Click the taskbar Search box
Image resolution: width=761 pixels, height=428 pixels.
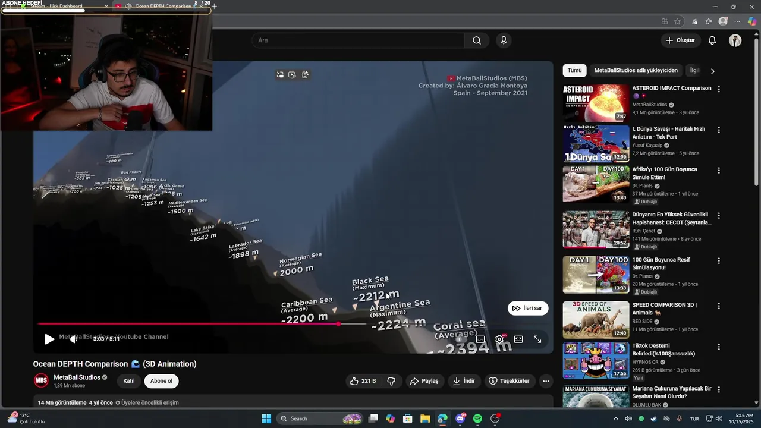(x=320, y=418)
